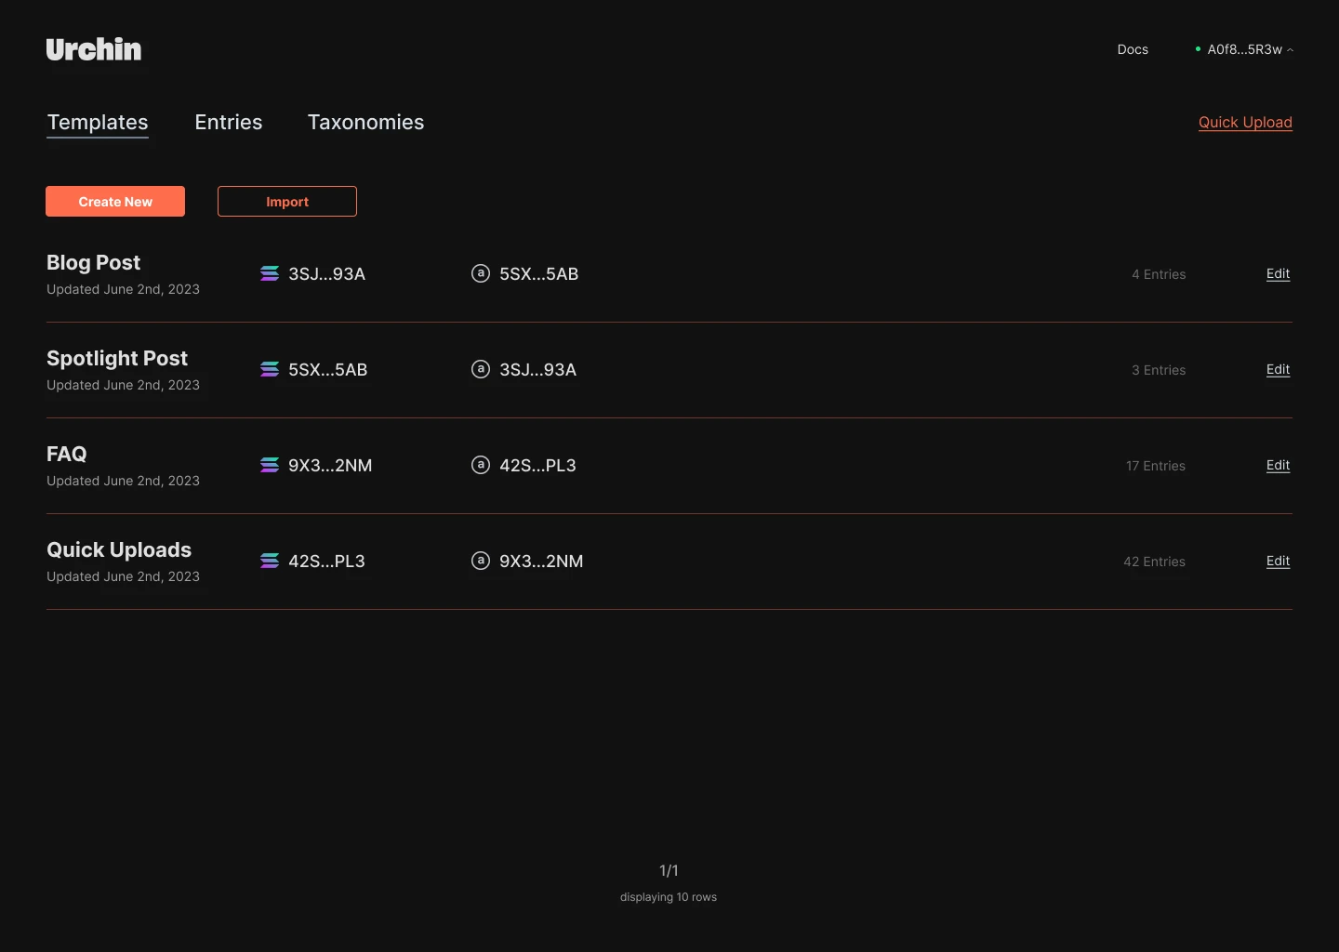Screen dimensions: 1339x952
Task: Open the Taxonomies tab
Action: pyautogui.click(x=365, y=122)
